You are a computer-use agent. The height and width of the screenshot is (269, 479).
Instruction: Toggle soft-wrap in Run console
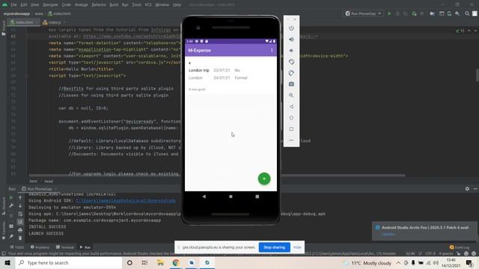pyautogui.click(x=20, y=214)
